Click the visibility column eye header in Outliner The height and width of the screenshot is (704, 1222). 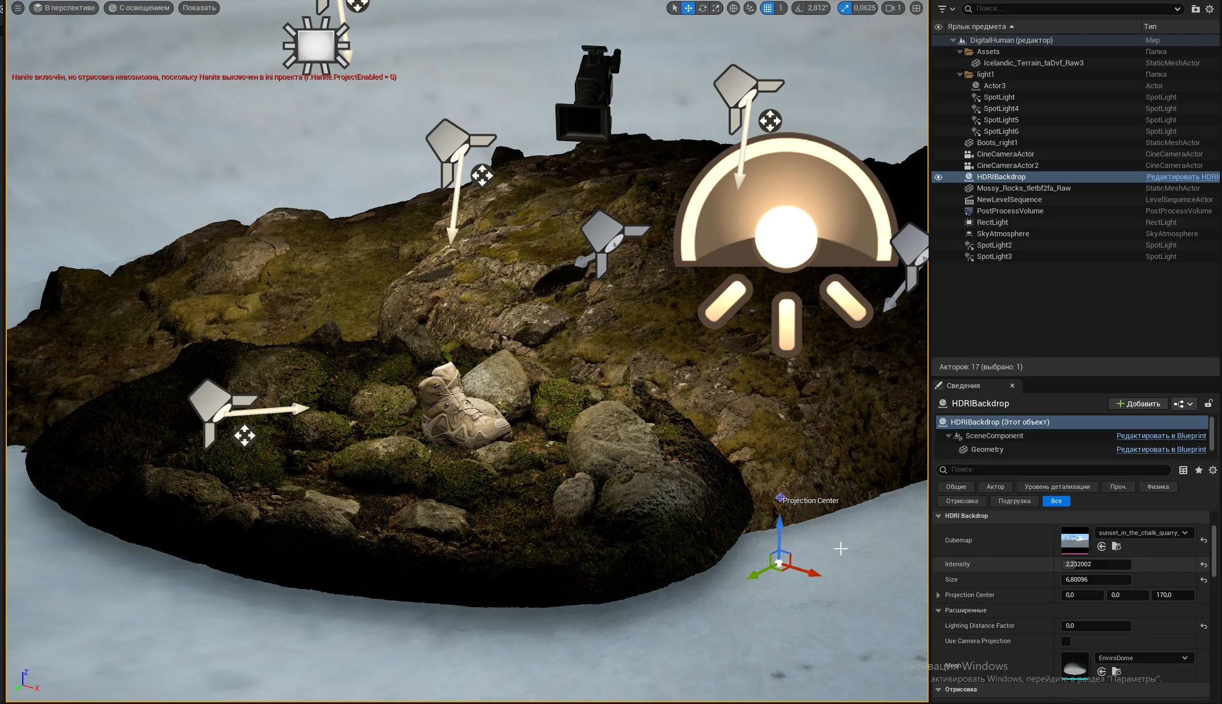[x=938, y=27]
